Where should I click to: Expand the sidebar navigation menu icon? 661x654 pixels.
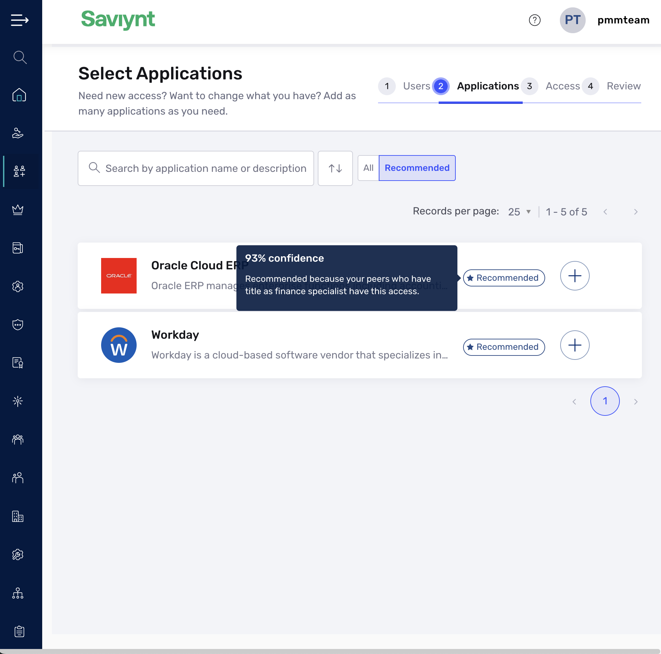(x=19, y=20)
